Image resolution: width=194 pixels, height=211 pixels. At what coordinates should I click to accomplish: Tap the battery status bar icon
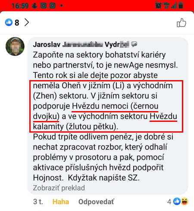[181, 5]
